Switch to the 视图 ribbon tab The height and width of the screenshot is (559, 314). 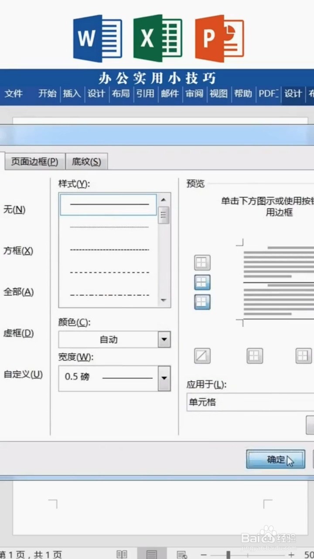coord(218,93)
